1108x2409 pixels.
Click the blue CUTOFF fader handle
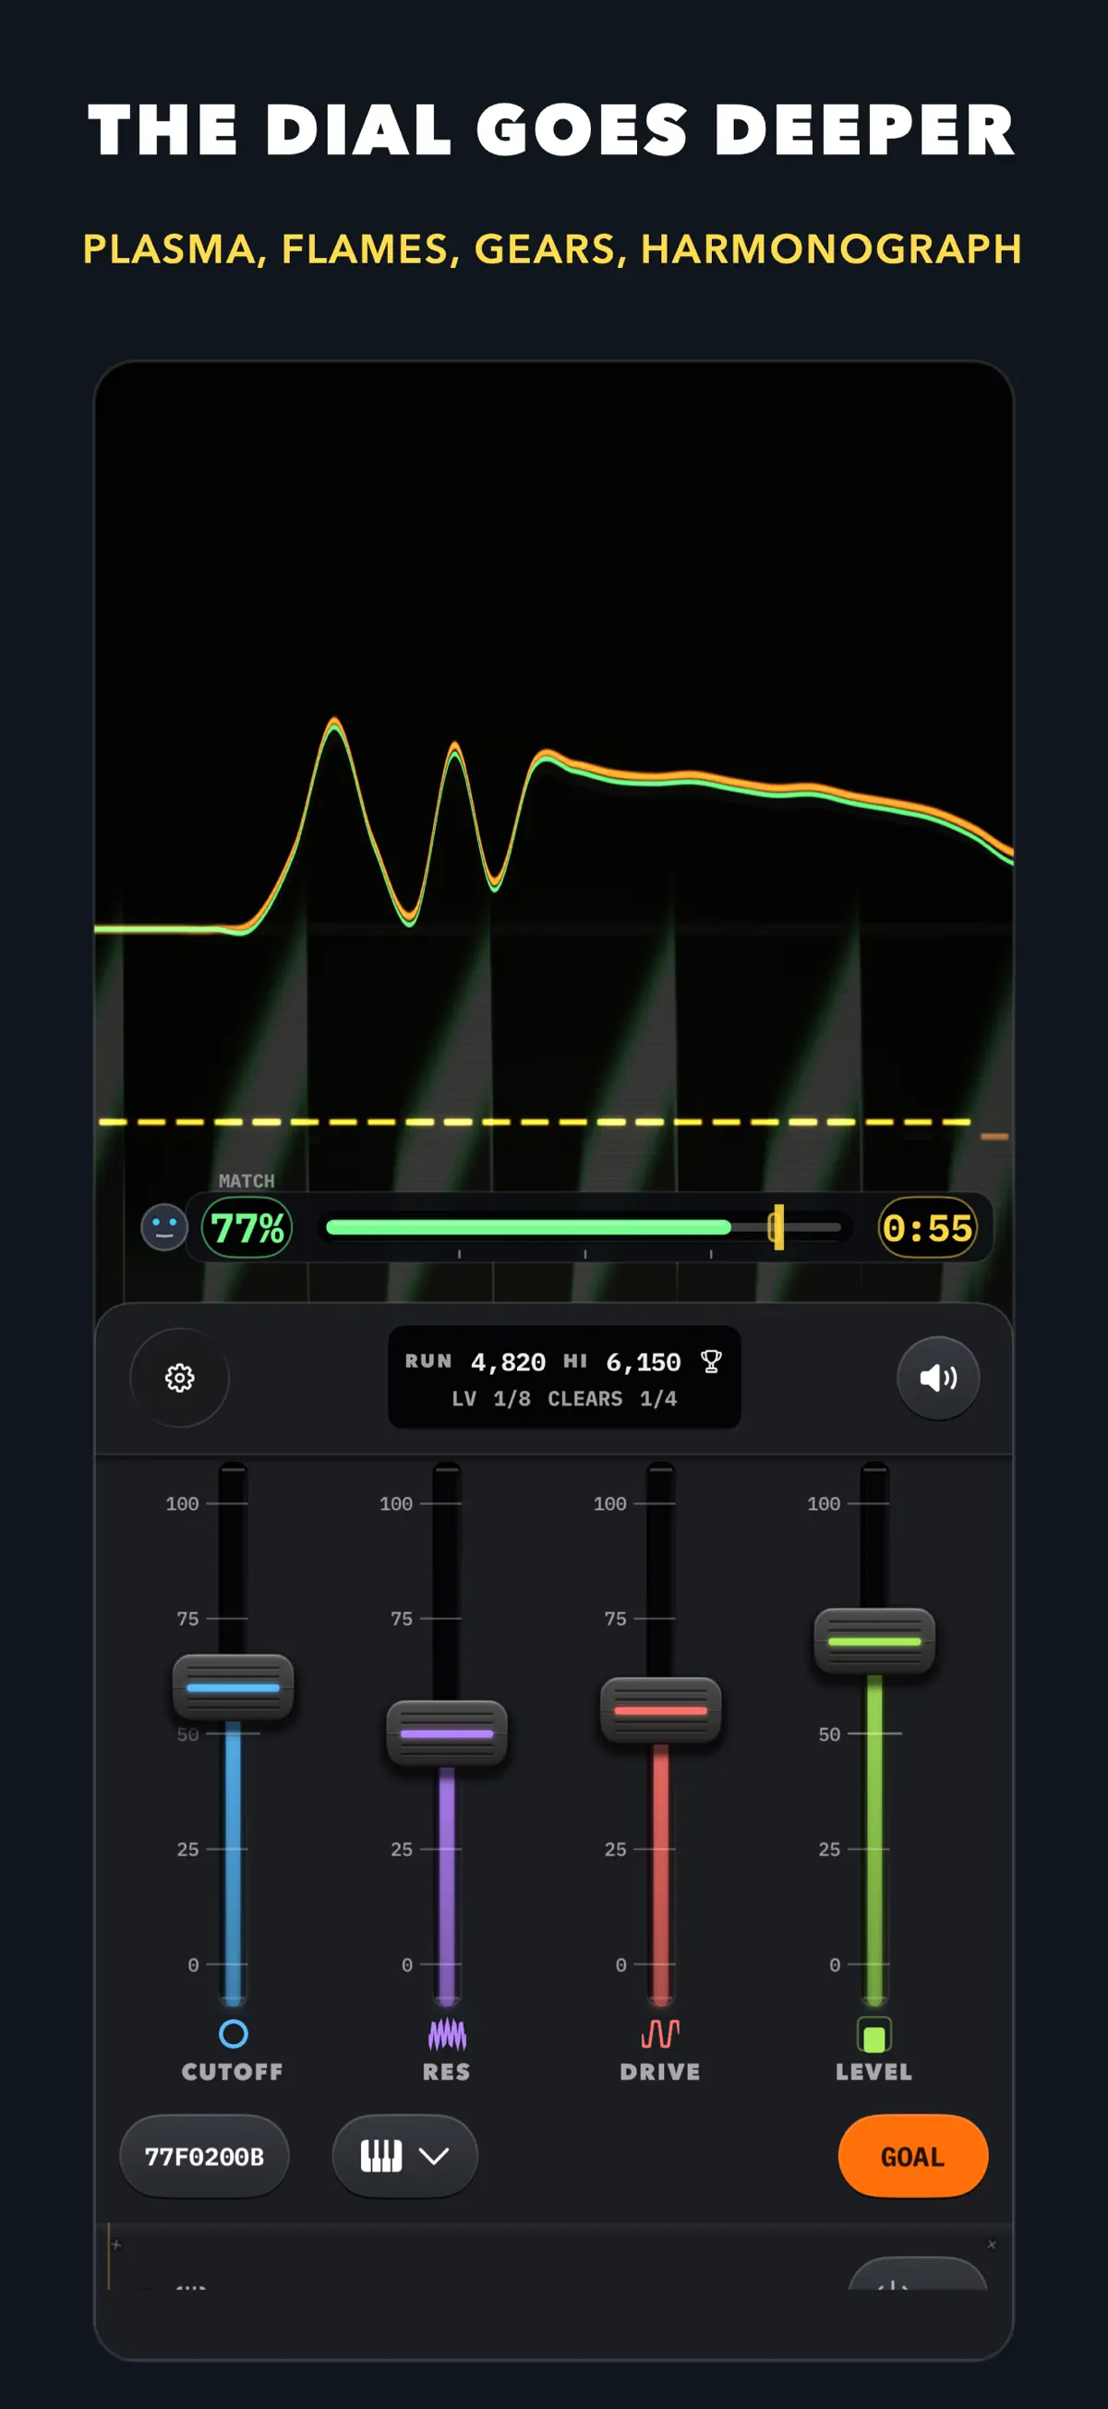click(x=234, y=1687)
